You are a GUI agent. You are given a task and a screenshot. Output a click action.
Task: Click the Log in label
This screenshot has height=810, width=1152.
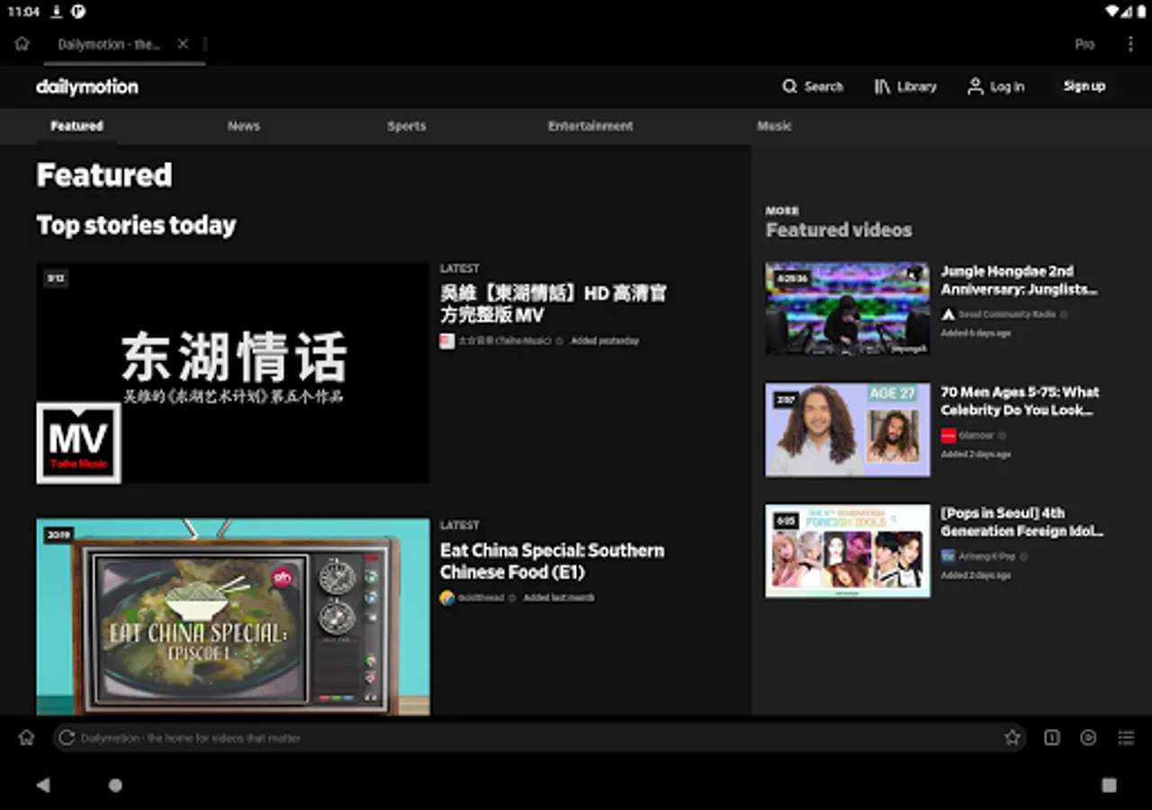click(x=1007, y=87)
